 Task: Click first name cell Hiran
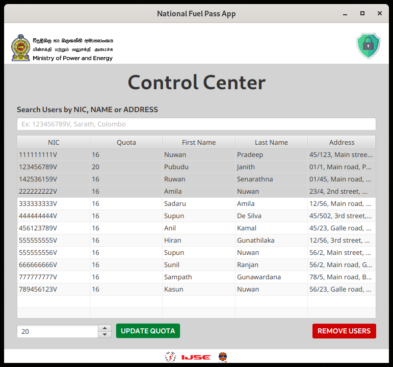point(199,241)
